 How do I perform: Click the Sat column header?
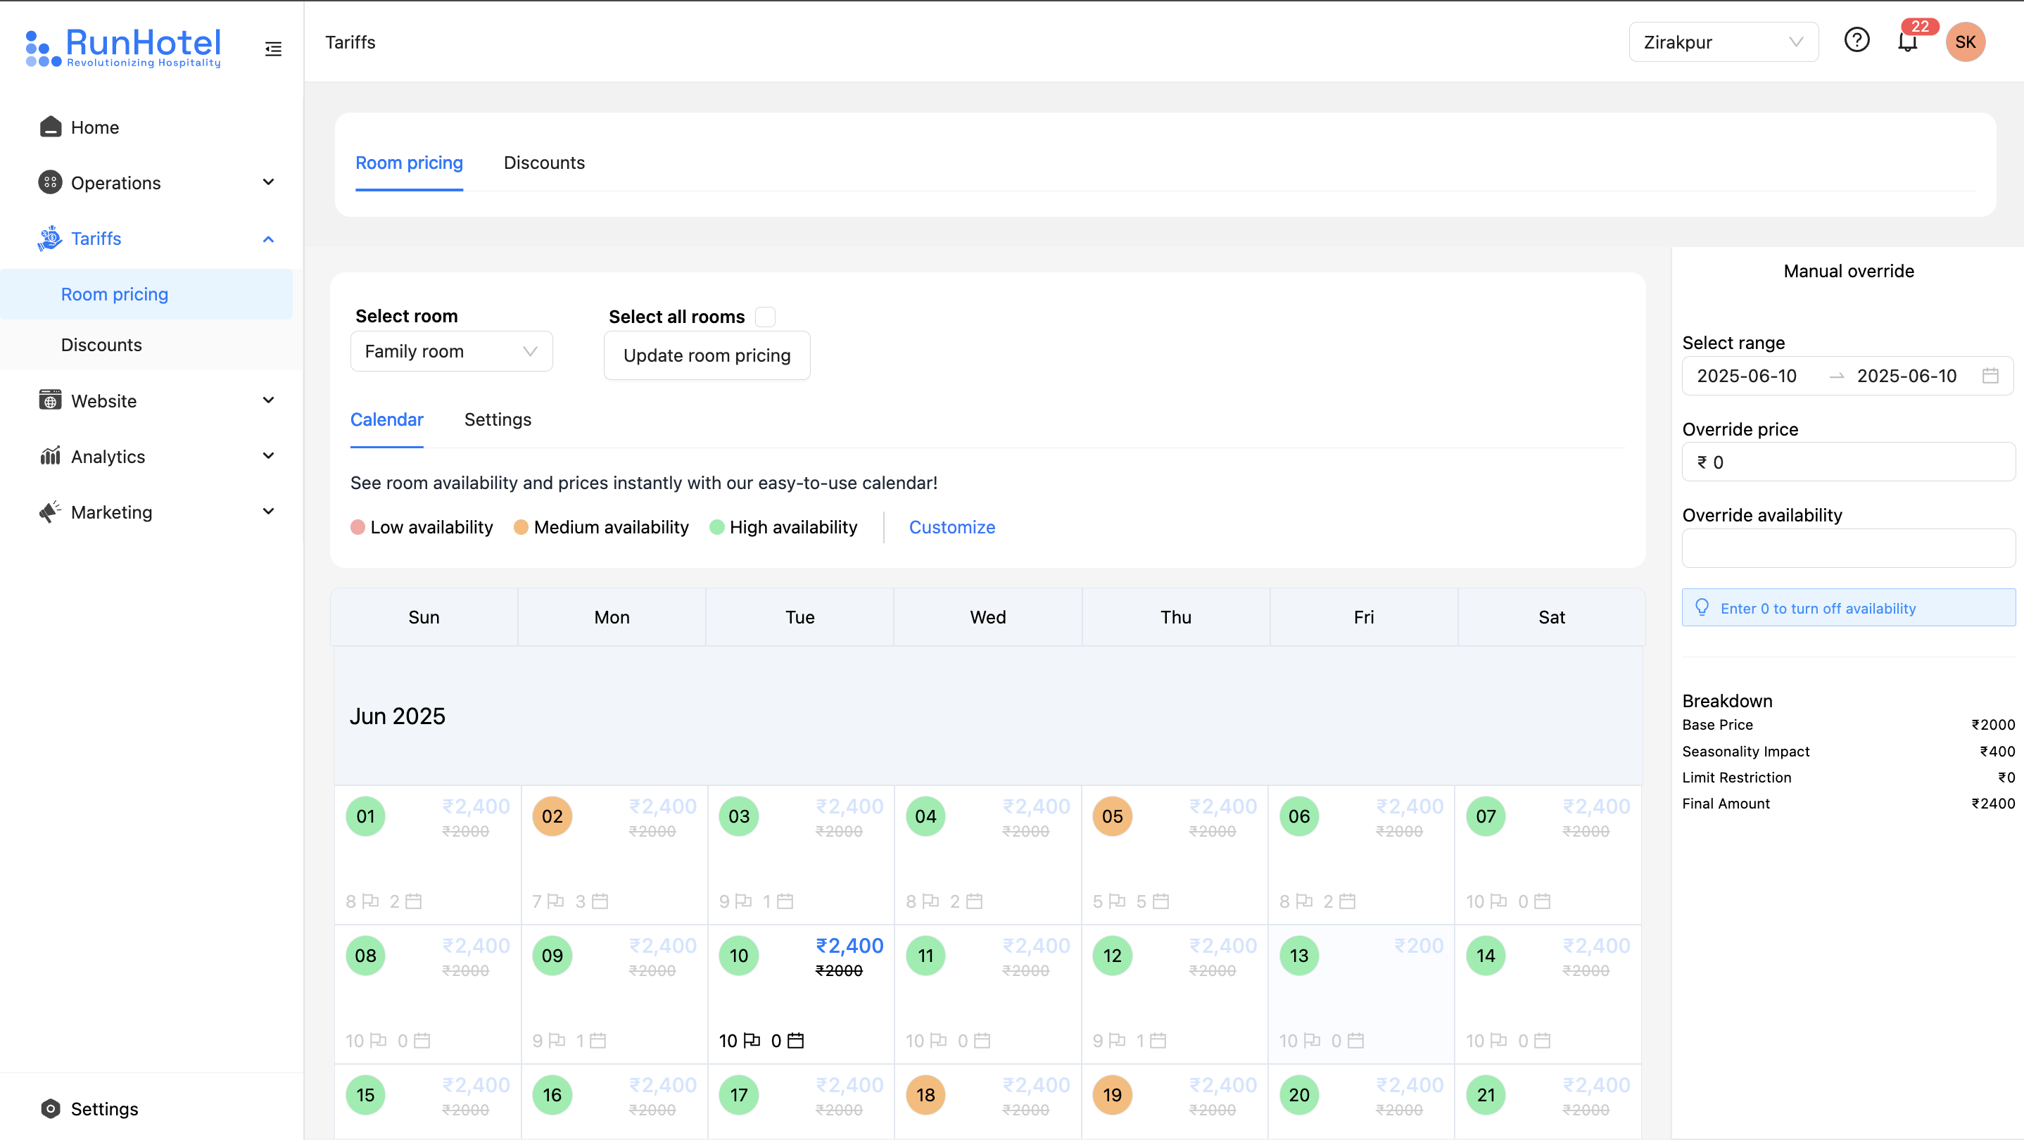pos(1551,616)
